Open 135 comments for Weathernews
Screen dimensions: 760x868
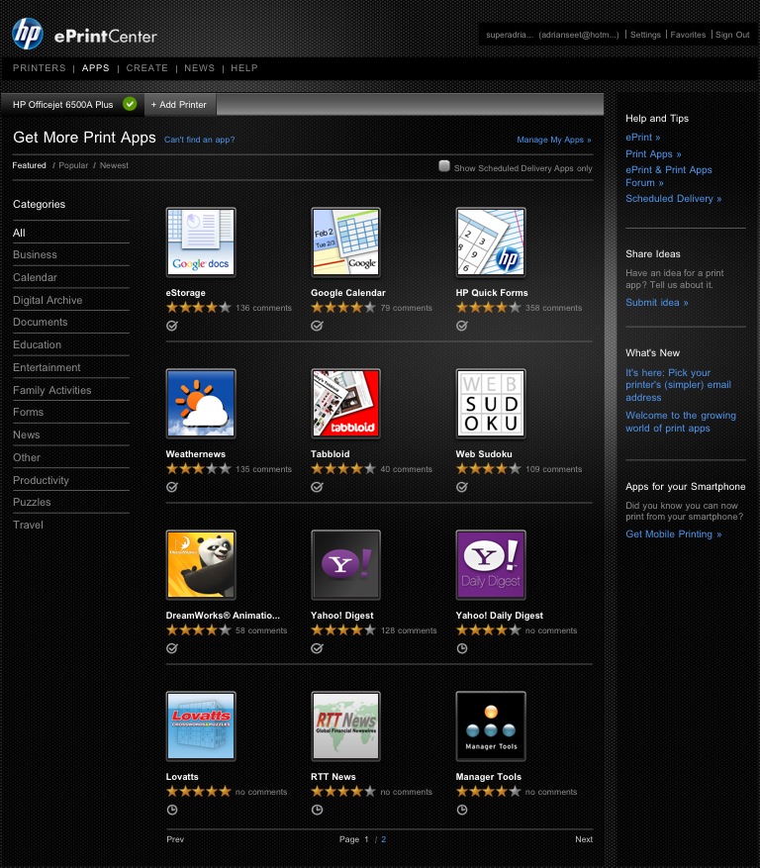263,469
